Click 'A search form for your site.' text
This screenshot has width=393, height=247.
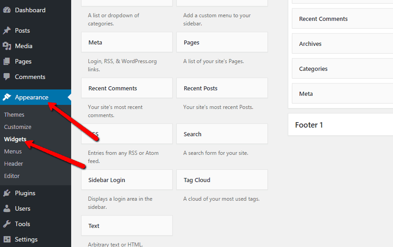[216, 153]
